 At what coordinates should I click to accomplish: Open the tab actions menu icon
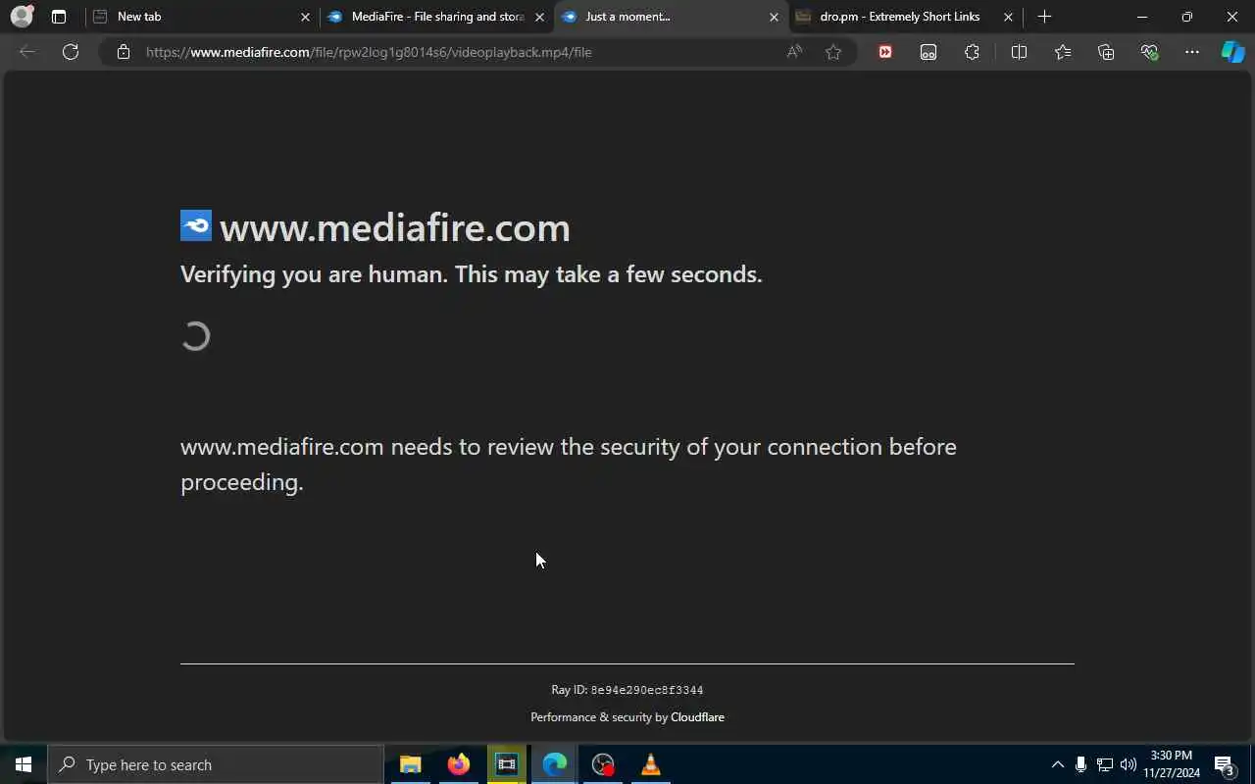coord(59,17)
